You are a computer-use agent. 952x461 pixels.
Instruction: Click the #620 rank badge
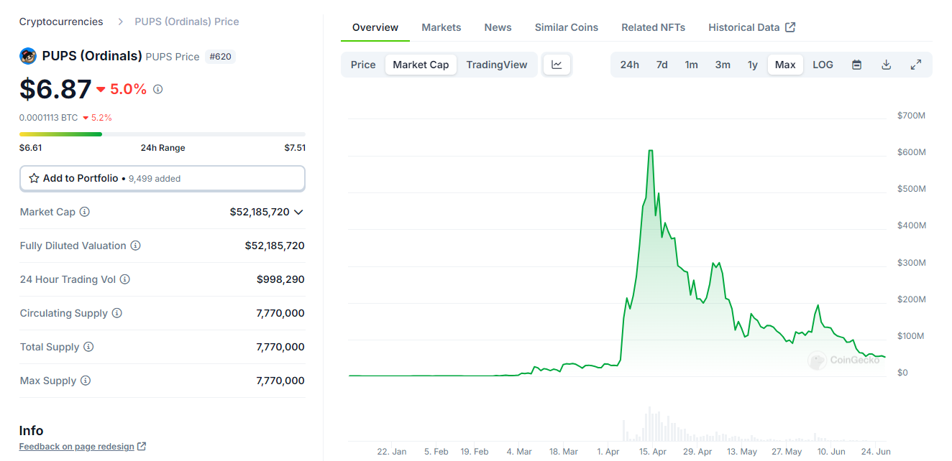(220, 57)
